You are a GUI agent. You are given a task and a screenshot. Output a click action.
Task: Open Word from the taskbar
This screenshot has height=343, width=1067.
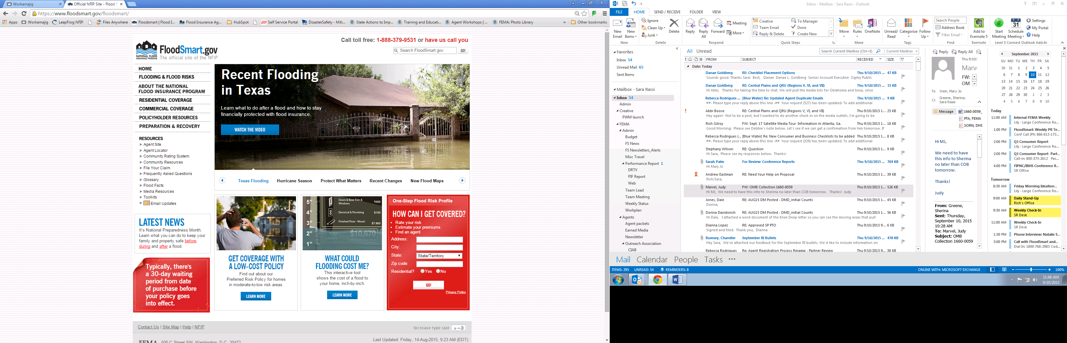coord(677,280)
